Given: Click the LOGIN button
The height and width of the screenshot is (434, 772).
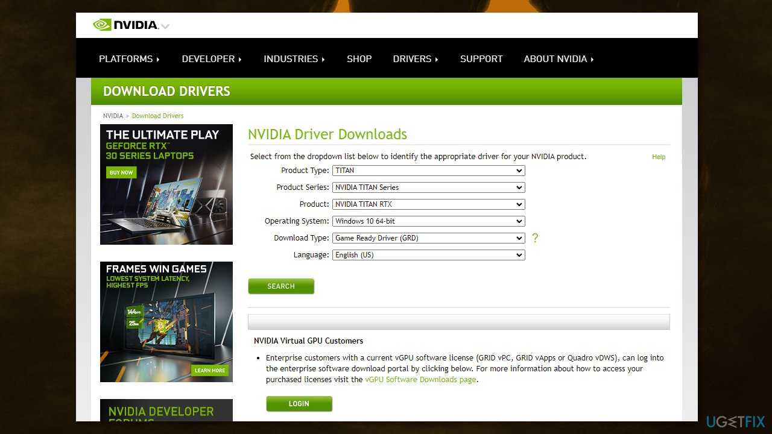Looking at the screenshot, I should [299, 404].
